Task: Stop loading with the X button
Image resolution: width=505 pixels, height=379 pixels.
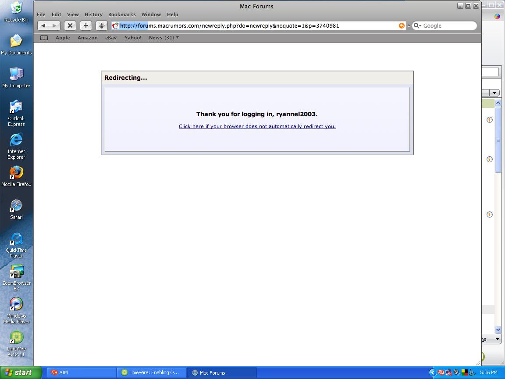Action: click(70, 26)
